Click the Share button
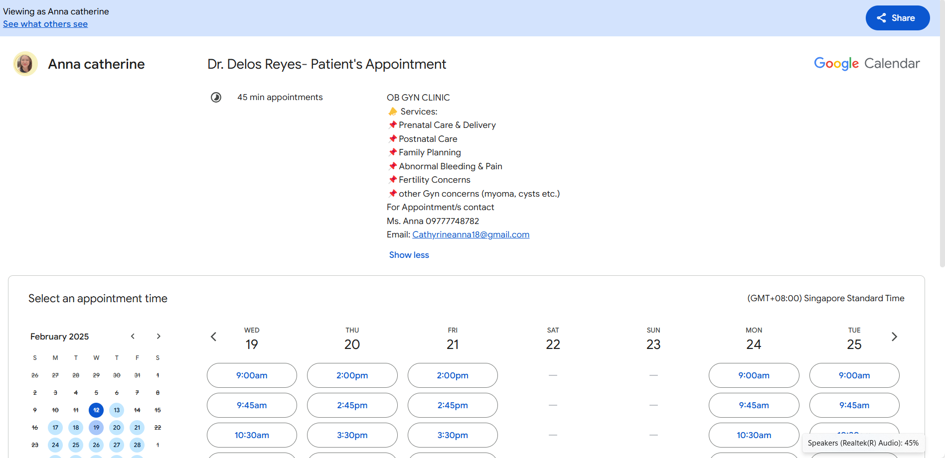Viewport: 945px width, 458px height. [x=897, y=18]
